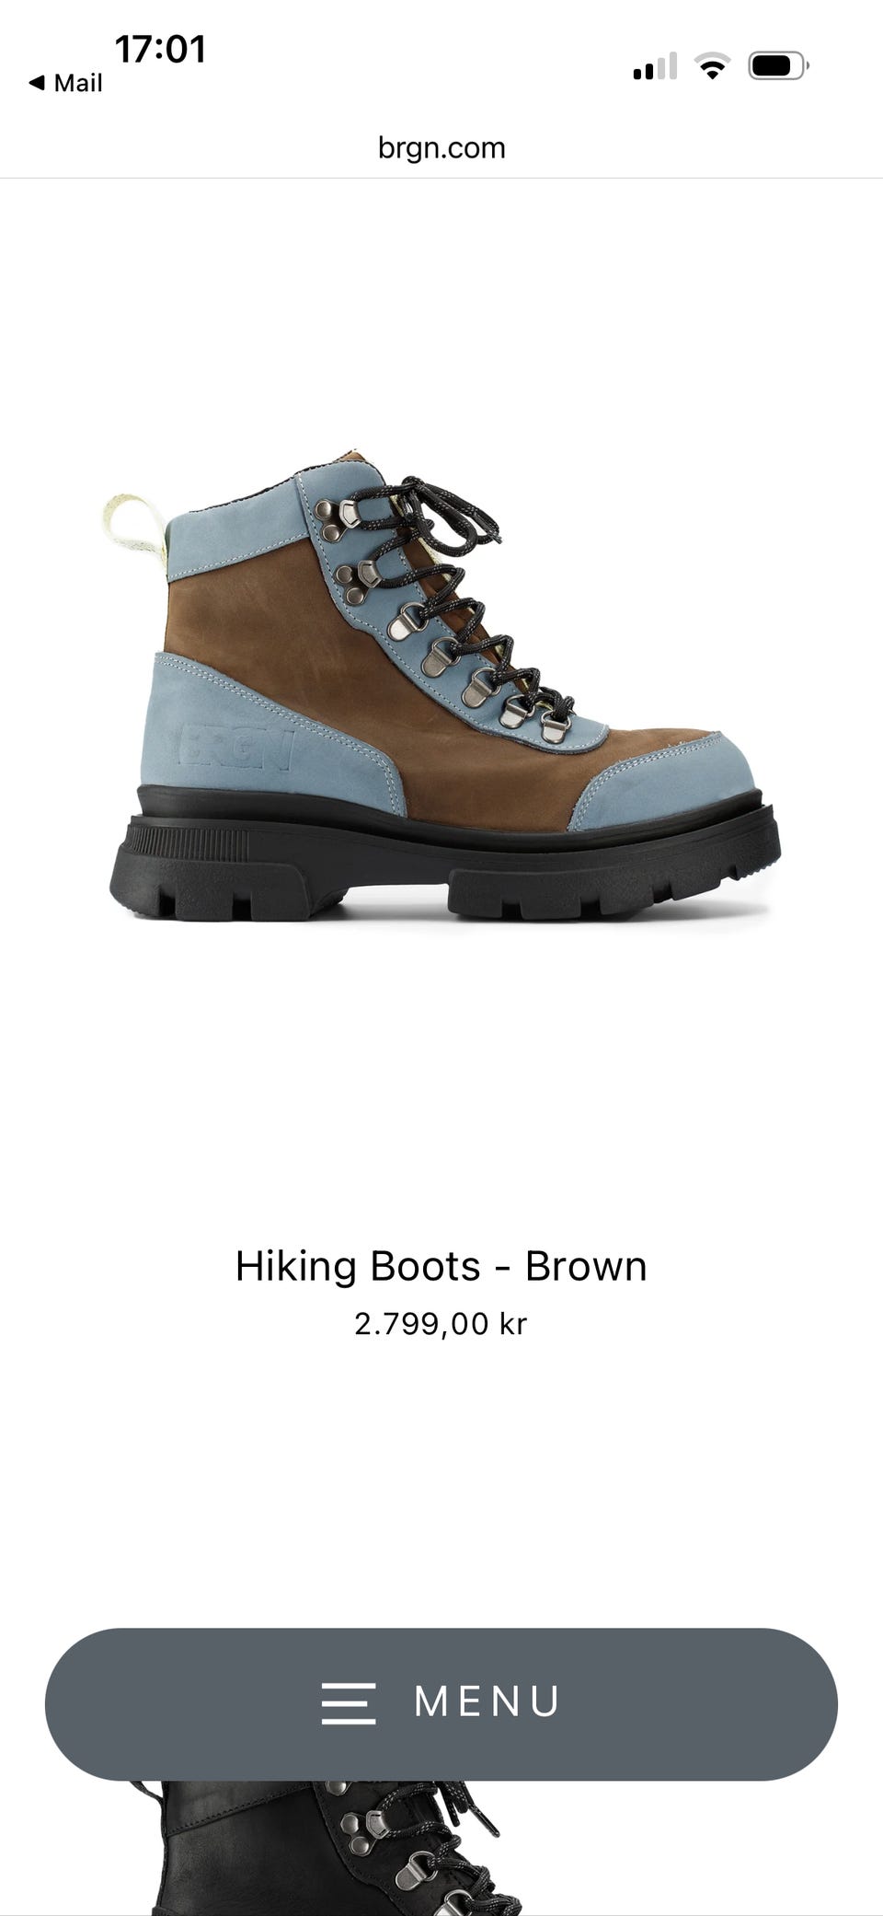Viewport: 883px width, 1916px height.
Task: Go back to the Mail app
Action: (x=65, y=83)
